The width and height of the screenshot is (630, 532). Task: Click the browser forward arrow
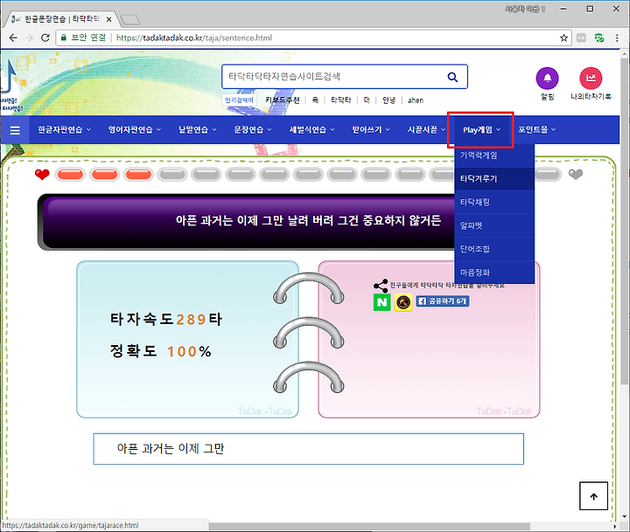coord(29,38)
